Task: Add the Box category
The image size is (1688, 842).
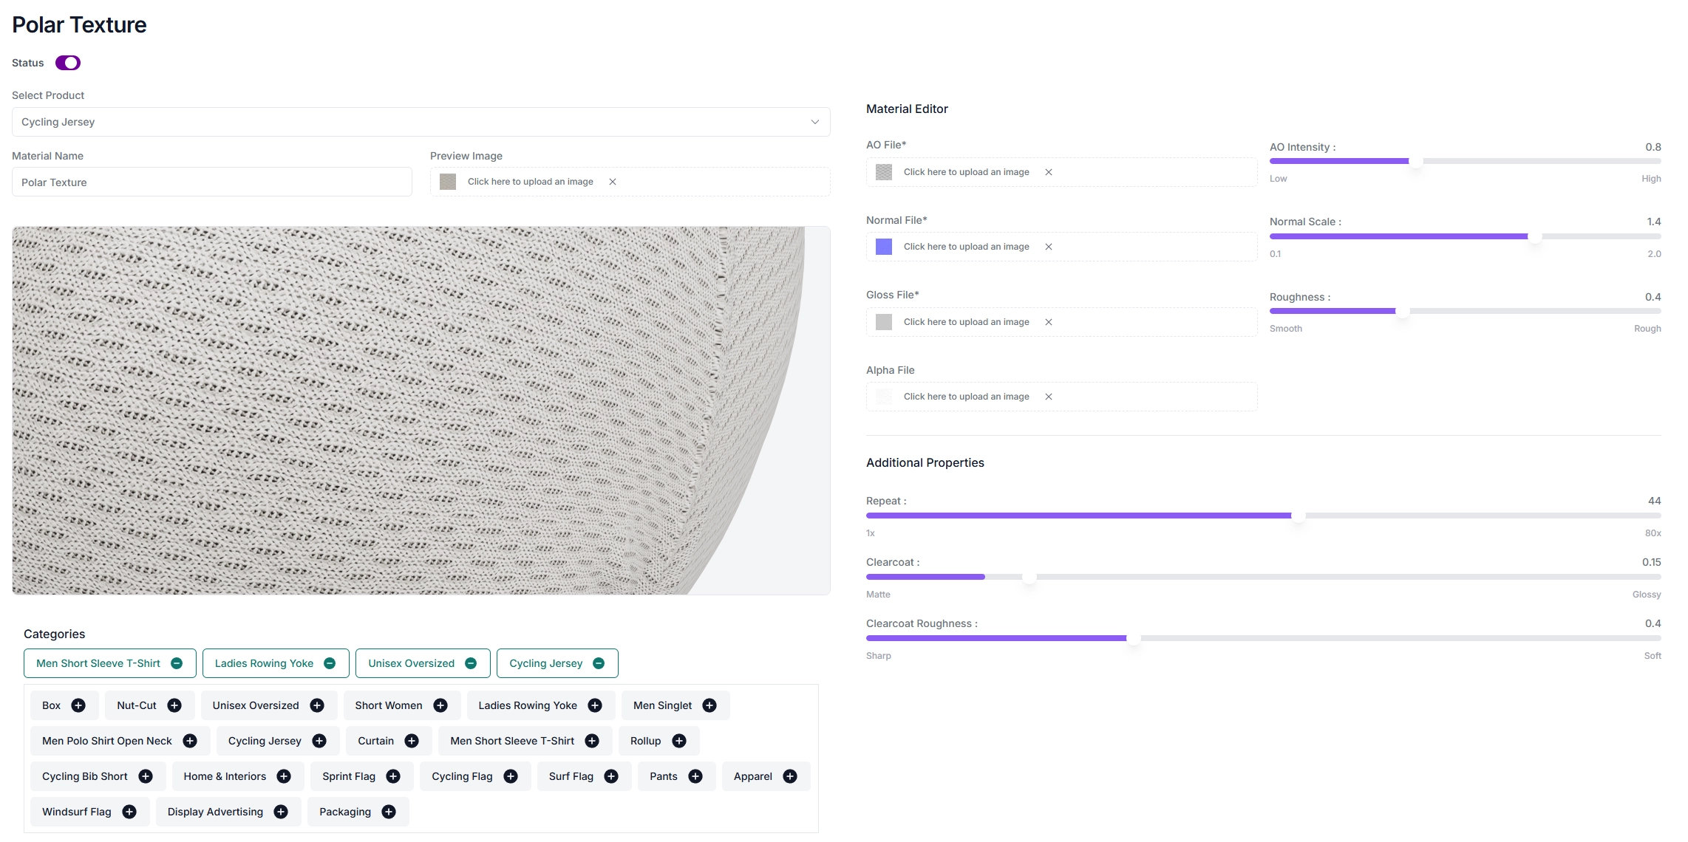Action: click(x=78, y=705)
